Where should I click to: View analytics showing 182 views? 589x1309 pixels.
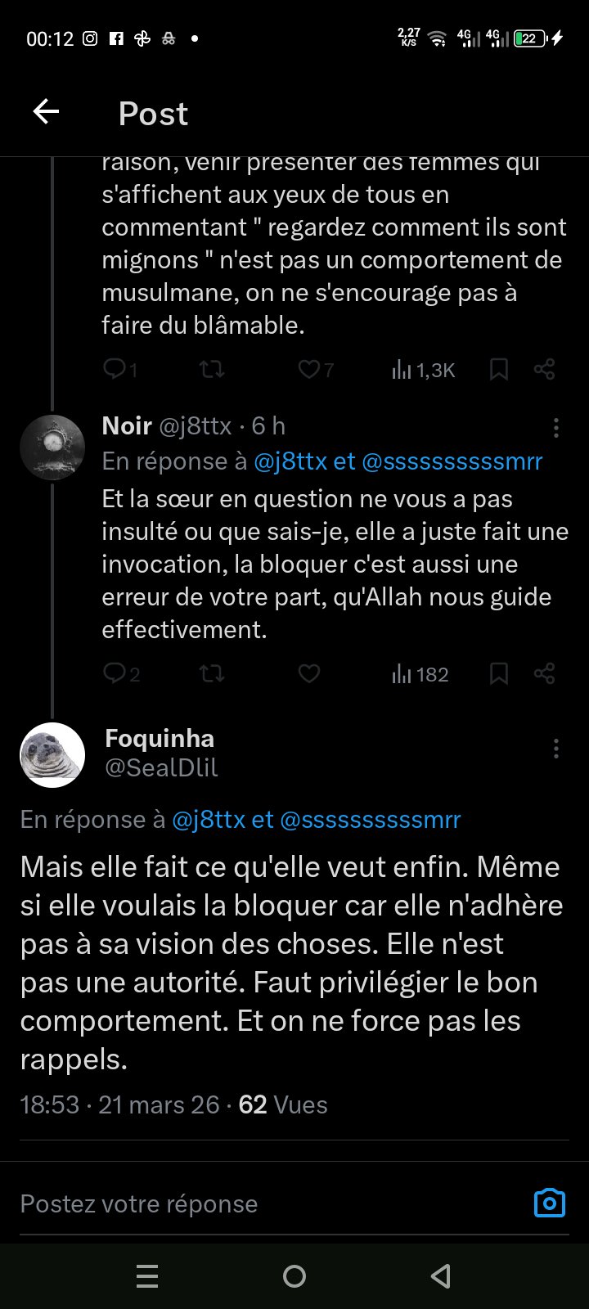coord(420,674)
